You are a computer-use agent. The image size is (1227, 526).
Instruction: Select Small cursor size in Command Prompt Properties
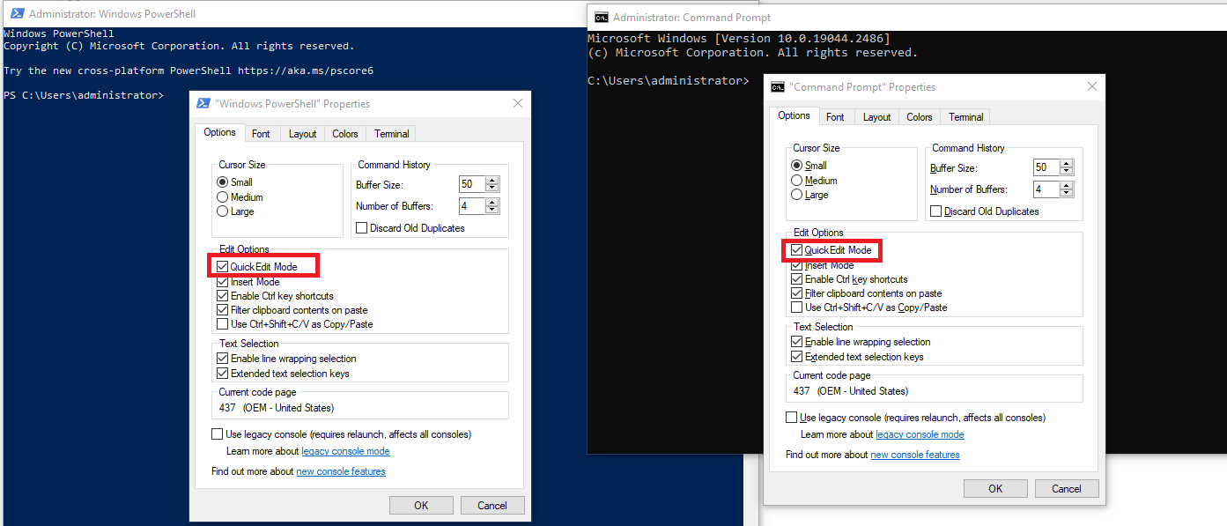click(797, 166)
